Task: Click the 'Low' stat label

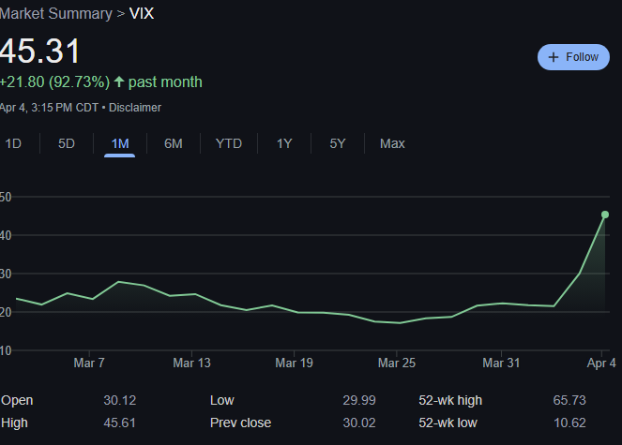Action: (222, 400)
